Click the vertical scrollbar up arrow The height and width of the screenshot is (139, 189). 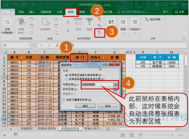pyautogui.click(x=186, y=52)
